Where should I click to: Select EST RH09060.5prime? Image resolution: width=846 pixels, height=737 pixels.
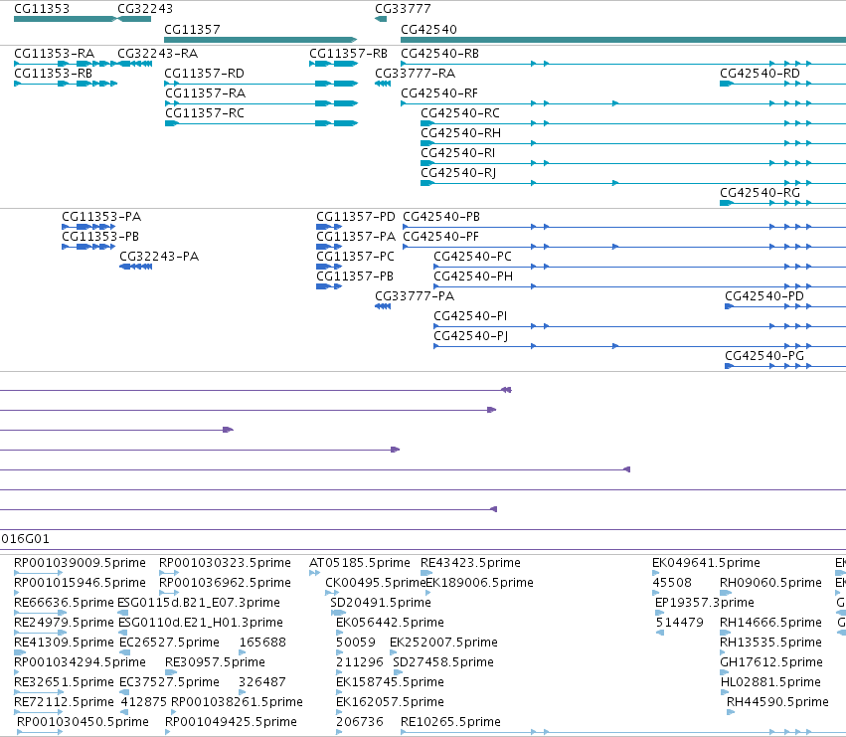click(770, 583)
